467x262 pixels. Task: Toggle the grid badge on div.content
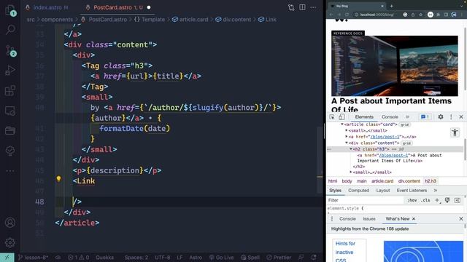(406, 143)
